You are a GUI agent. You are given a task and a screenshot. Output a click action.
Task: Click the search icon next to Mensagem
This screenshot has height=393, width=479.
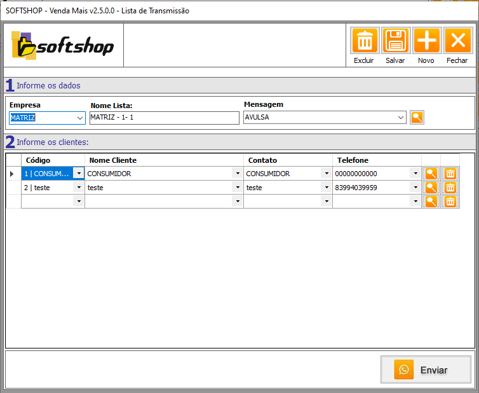[417, 118]
